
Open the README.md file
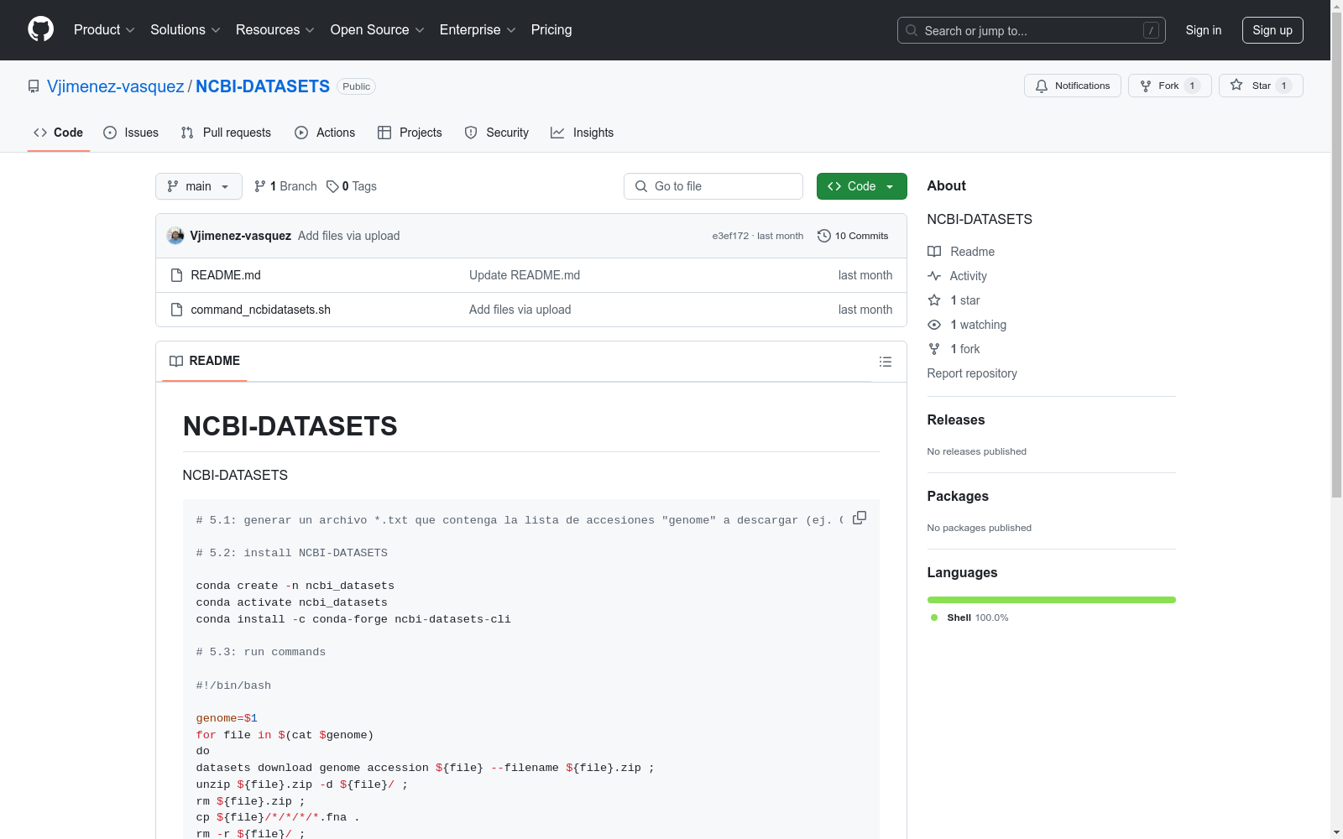point(226,275)
